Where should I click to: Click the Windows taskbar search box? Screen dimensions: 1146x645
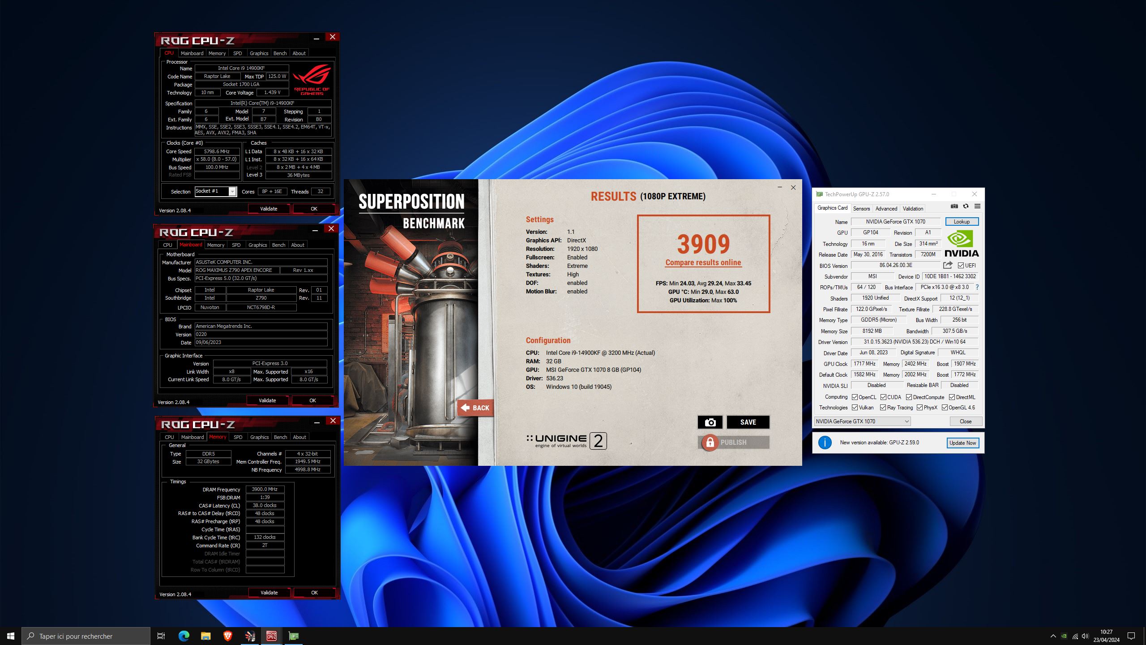pyautogui.click(x=86, y=636)
